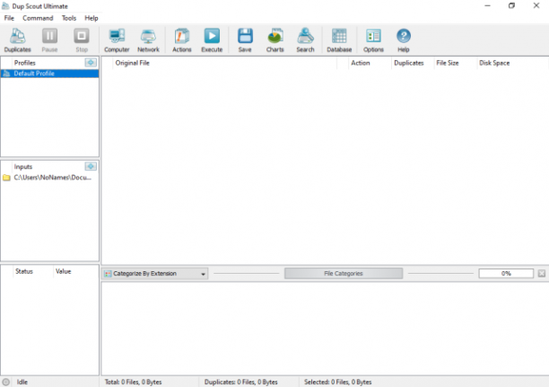Open the Help menu
Image resolution: width=549 pixels, height=387 pixels.
coord(91,18)
